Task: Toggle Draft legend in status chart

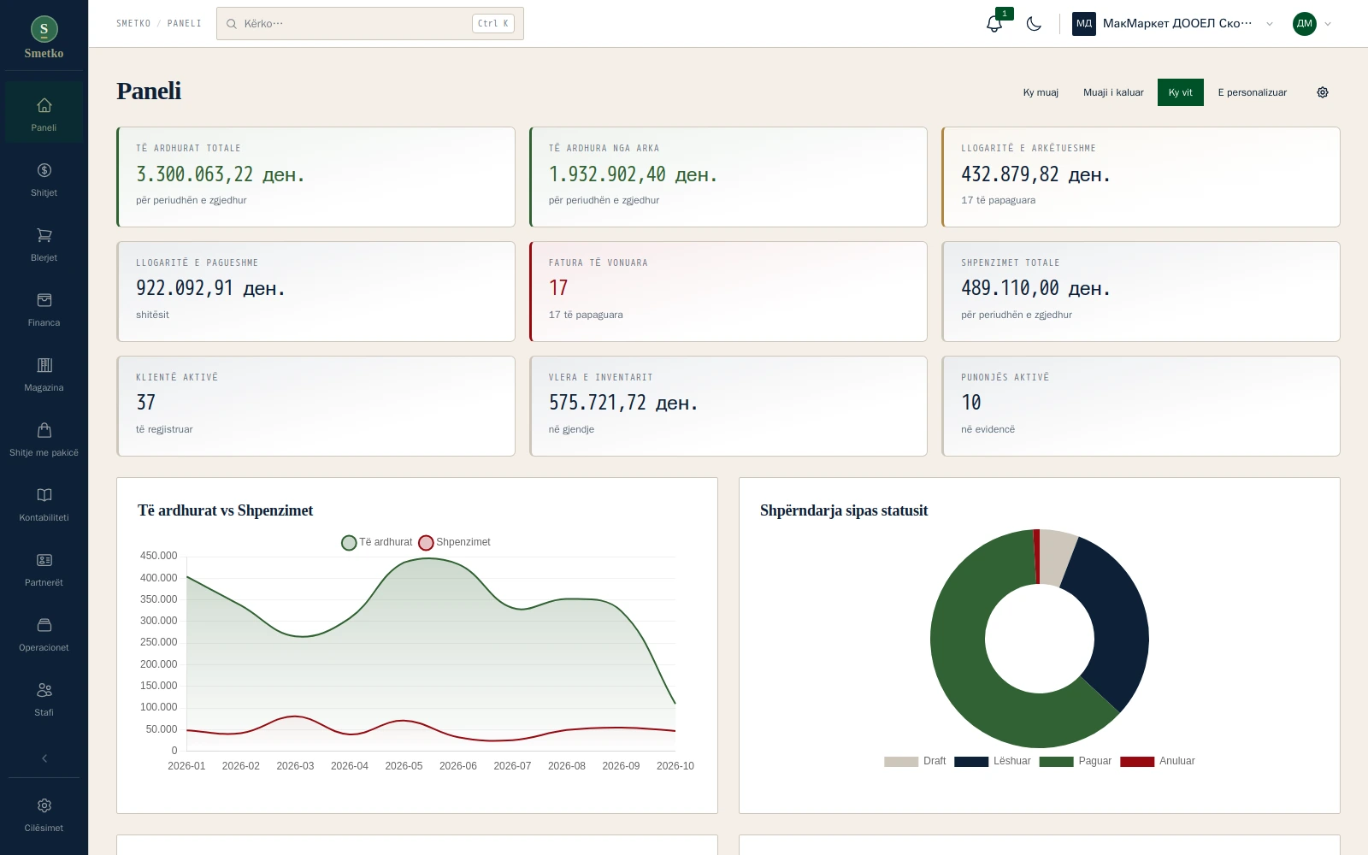Action: pos(915,761)
